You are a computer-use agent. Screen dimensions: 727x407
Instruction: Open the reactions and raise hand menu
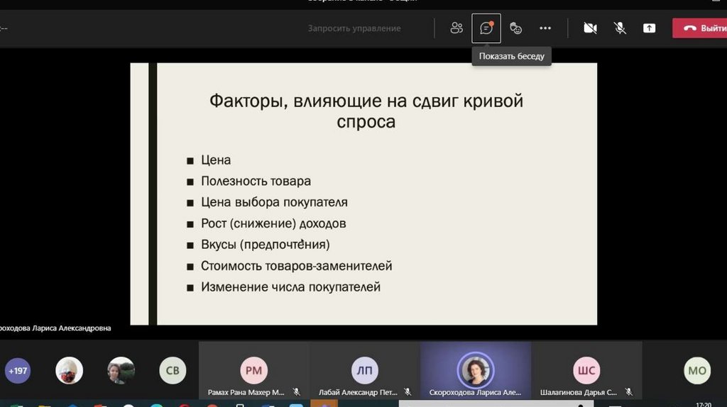pyautogui.click(x=515, y=28)
